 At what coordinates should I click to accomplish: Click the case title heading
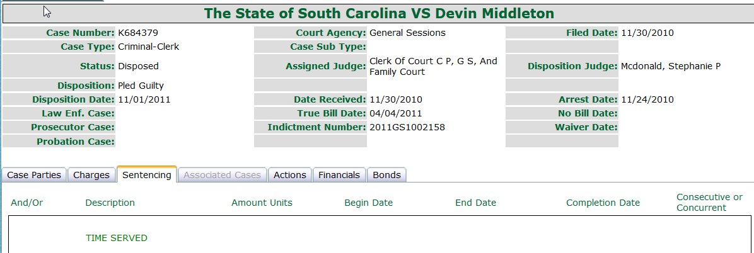click(379, 13)
